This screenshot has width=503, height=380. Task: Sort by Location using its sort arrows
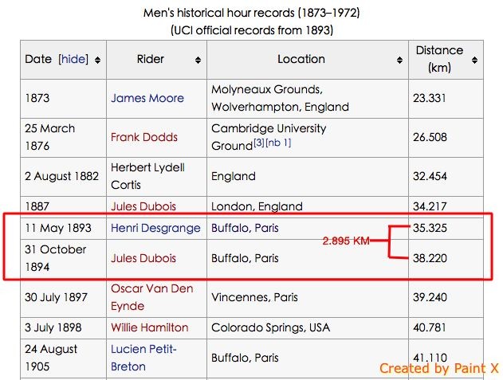(x=399, y=60)
